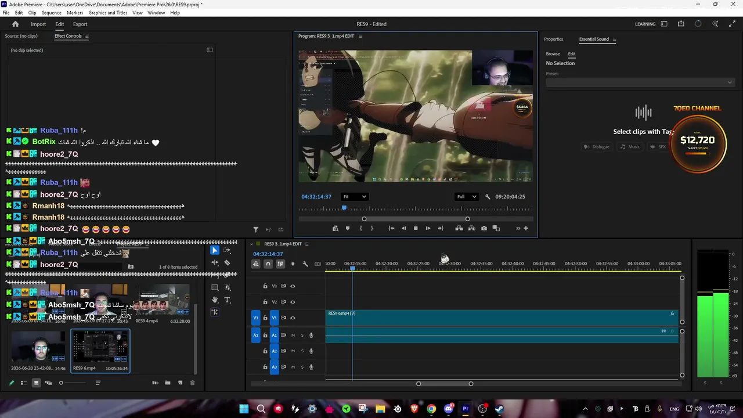
Task: Open Program monitor wrench settings
Action: click(x=488, y=197)
